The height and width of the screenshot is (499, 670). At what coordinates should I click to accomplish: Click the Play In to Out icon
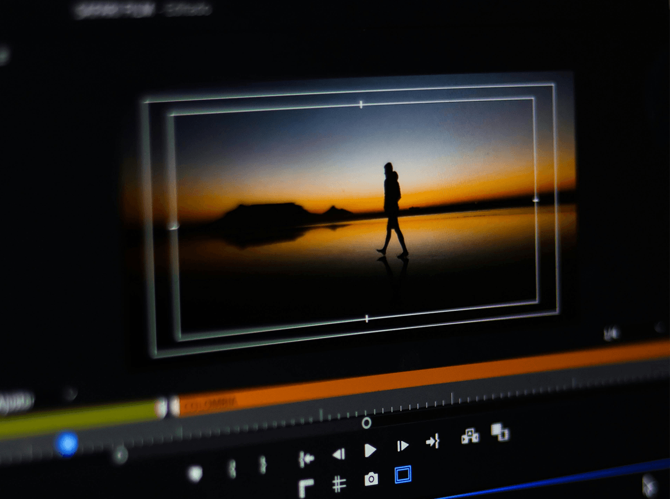pyautogui.click(x=433, y=441)
